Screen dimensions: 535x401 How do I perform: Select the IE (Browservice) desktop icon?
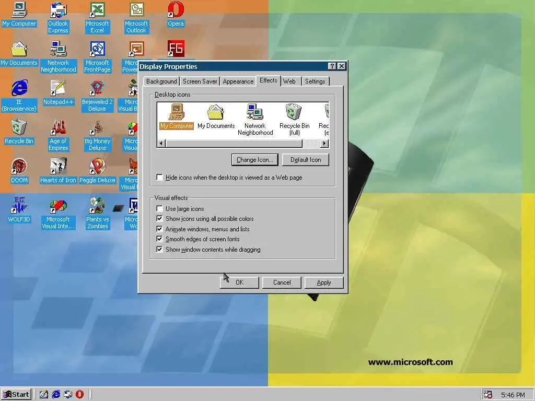coord(19,96)
